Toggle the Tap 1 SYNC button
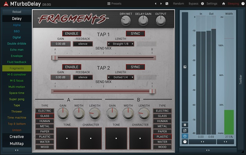The width and height of the screenshot is (246, 155). point(135,34)
